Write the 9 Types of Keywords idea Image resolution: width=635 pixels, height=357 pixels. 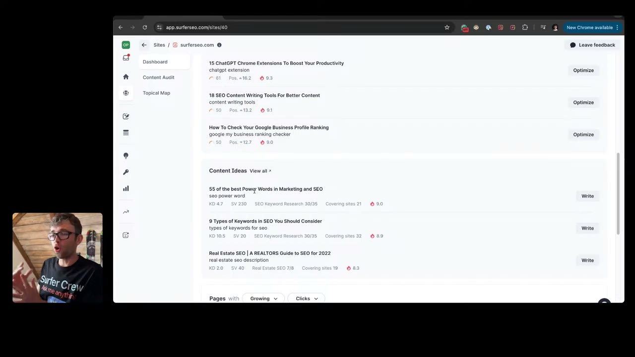tap(587, 228)
